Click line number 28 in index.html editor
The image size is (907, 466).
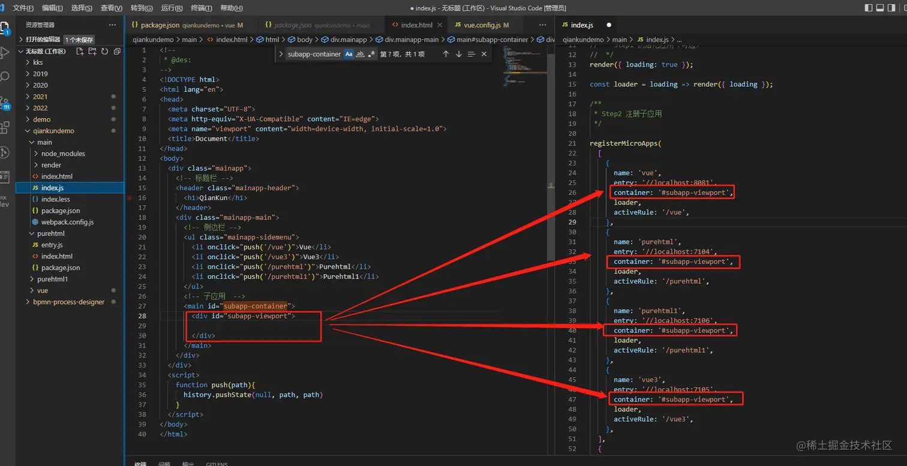(142, 316)
